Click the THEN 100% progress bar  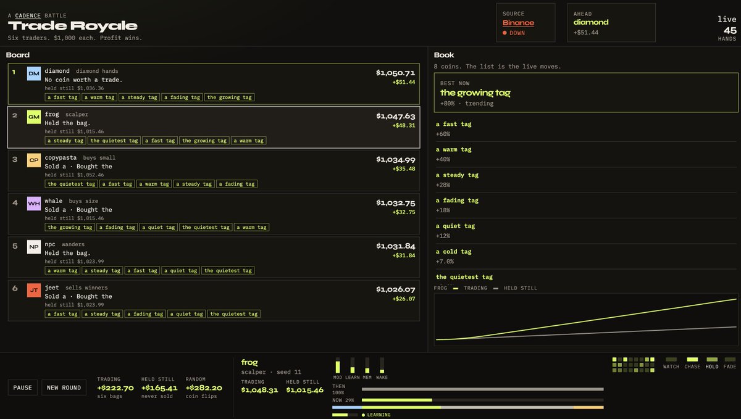pyautogui.click(x=482, y=389)
